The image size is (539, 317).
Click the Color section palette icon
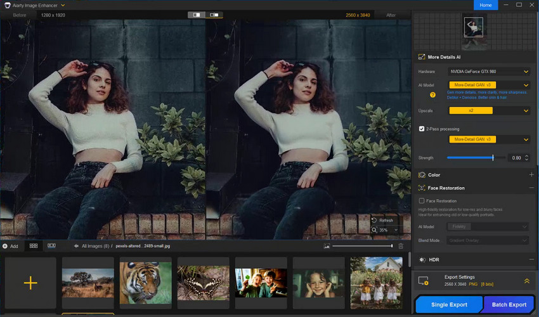(x=422, y=174)
